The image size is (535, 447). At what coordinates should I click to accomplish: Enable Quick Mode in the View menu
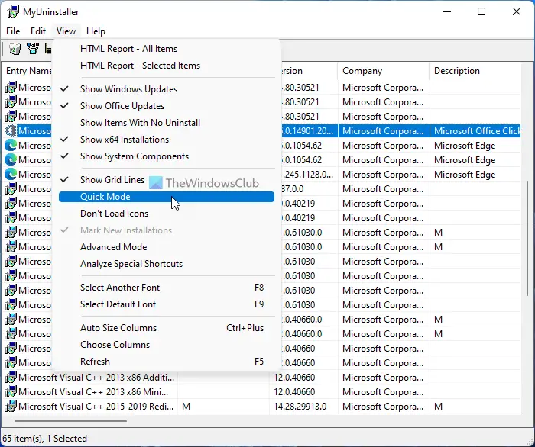tap(167, 197)
